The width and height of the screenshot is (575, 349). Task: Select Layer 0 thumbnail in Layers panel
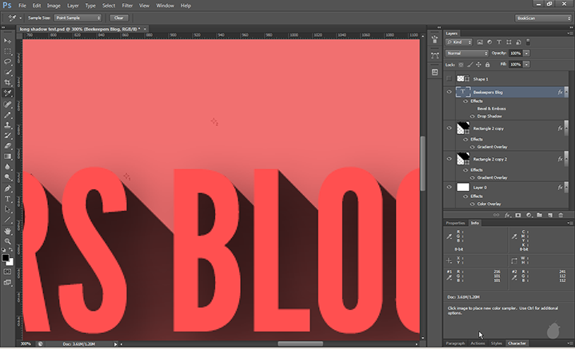coord(462,187)
